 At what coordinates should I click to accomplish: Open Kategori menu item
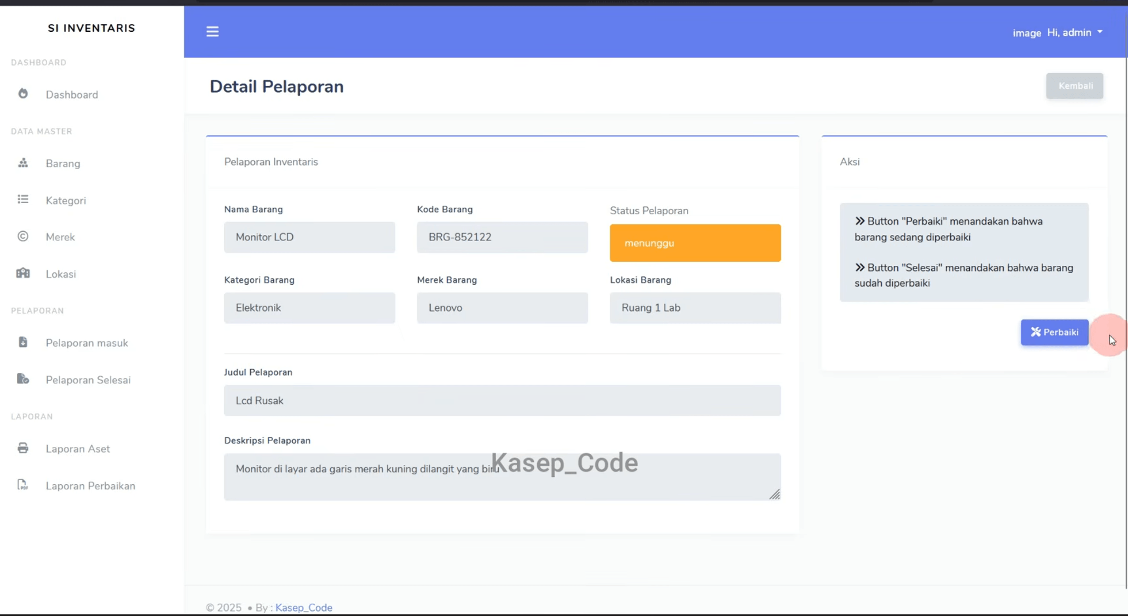(x=66, y=200)
